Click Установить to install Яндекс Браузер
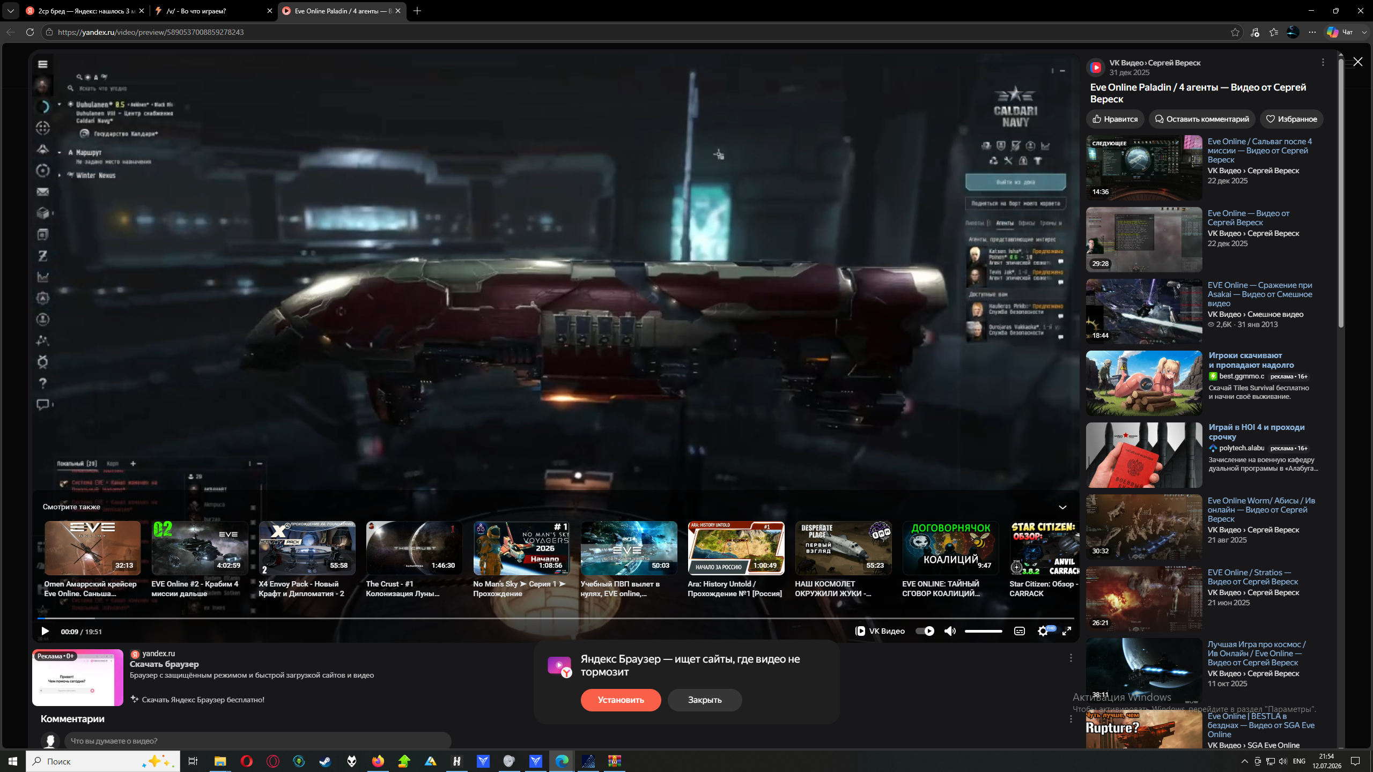1373x772 pixels. pyautogui.click(x=621, y=700)
